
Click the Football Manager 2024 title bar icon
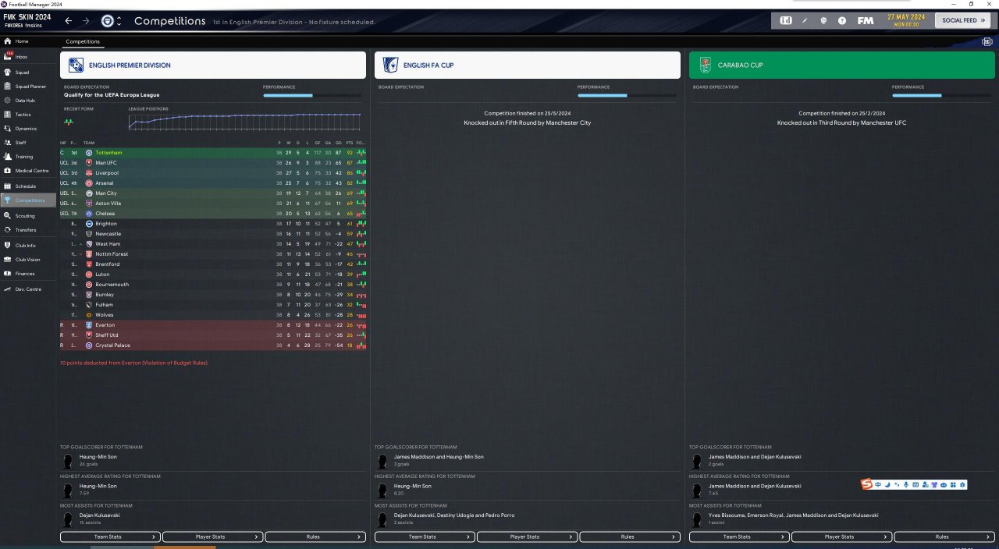[4, 4]
